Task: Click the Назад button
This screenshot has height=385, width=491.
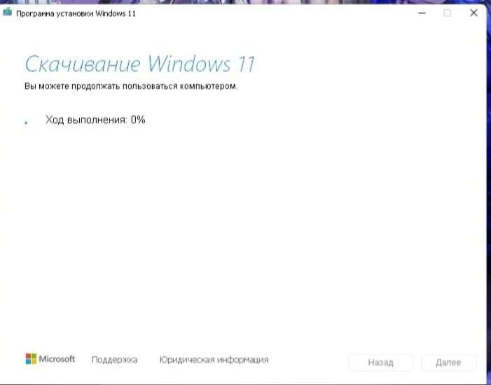Action: [381, 363]
